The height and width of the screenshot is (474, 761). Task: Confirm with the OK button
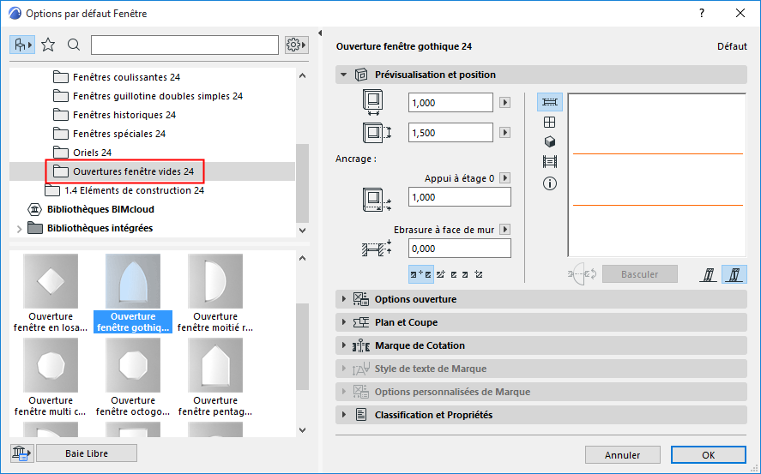708,455
